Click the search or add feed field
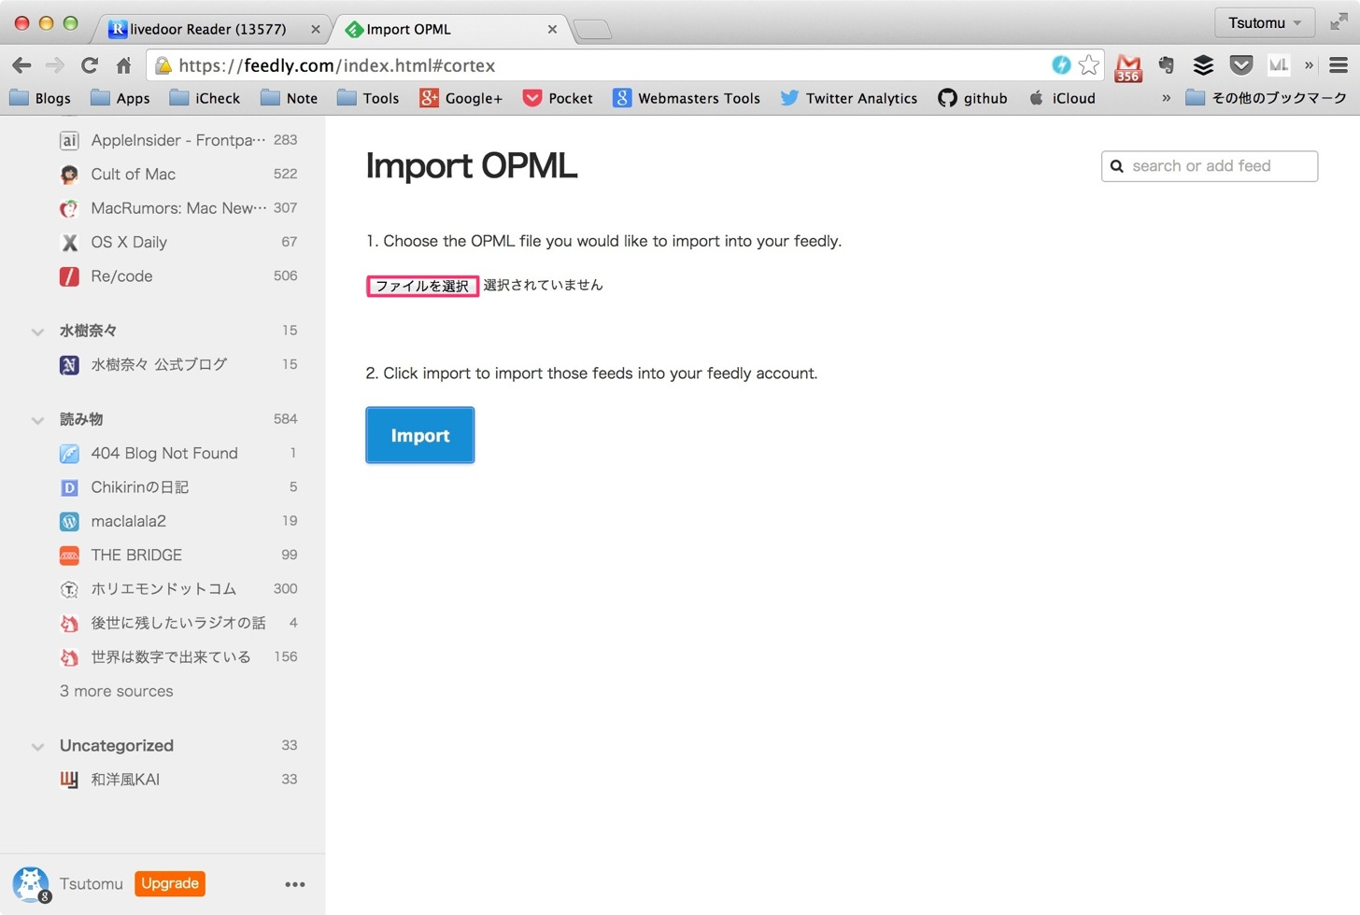 pos(1210,166)
